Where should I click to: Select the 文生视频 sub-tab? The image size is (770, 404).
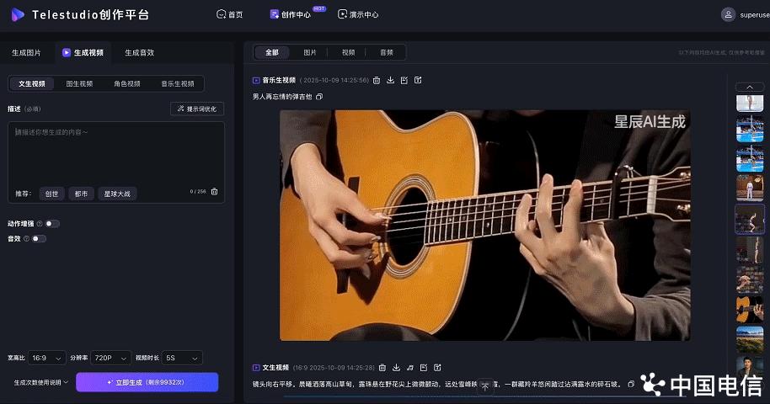click(x=32, y=83)
